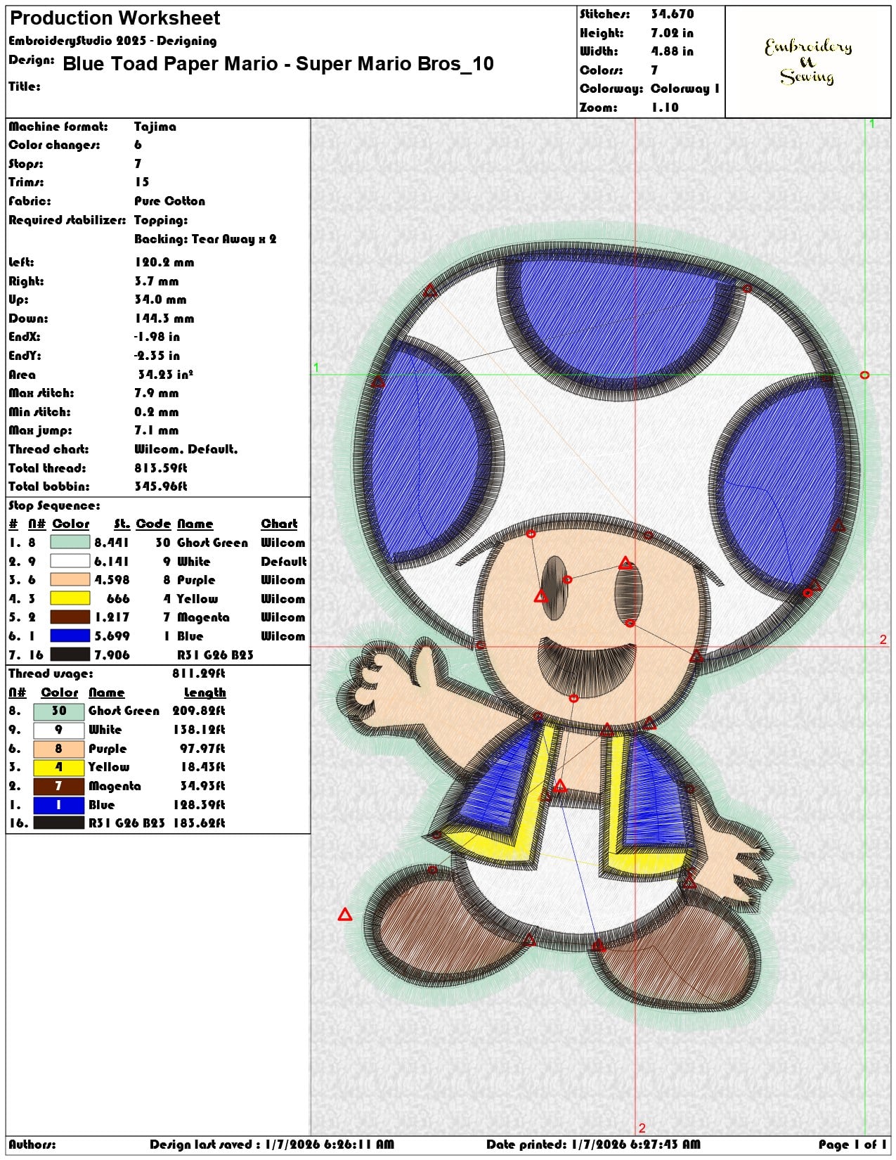Click "Backing: Tear Away x 2"
The image size is (896, 1160).
pyautogui.click(x=205, y=239)
